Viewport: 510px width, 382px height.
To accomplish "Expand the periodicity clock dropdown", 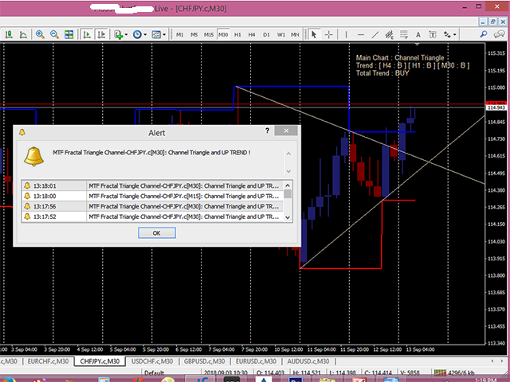I will pyautogui.click(x=139, y=34).
